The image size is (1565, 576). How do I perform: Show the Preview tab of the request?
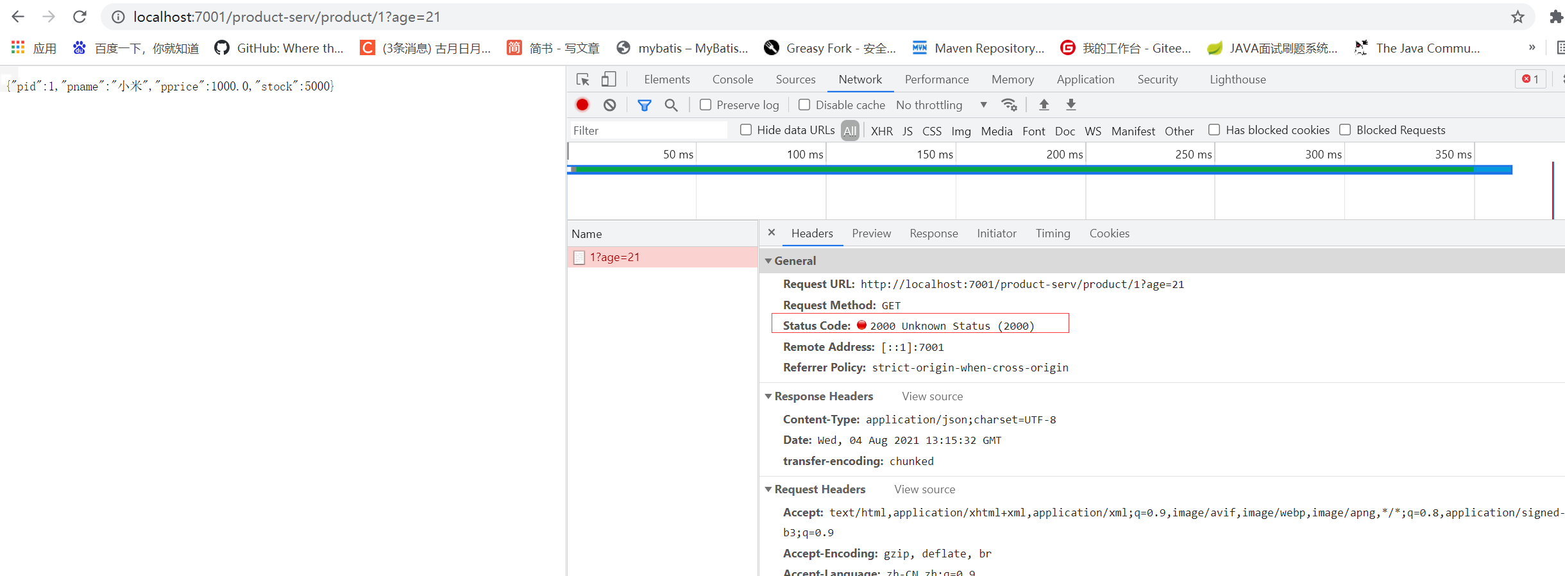click(x=871, y=233)
